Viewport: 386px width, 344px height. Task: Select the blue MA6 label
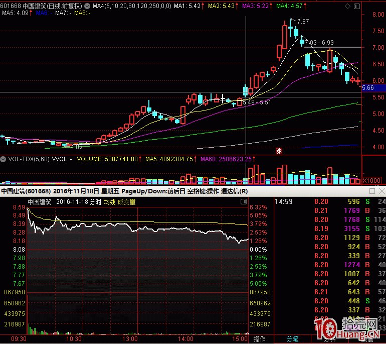click(x=44, y=13)
